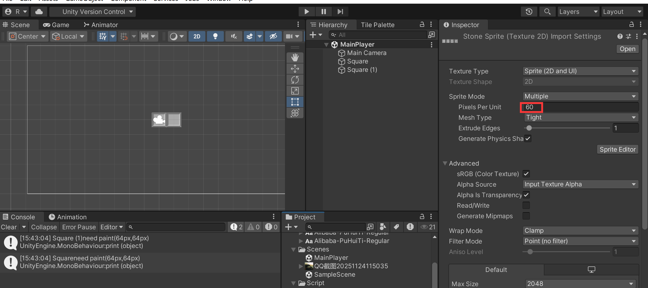Uncheck Generate Physics Shape checkbox
Image resolution: width=648 pixels, height=288 pixels.
click(x=528, y=139)
